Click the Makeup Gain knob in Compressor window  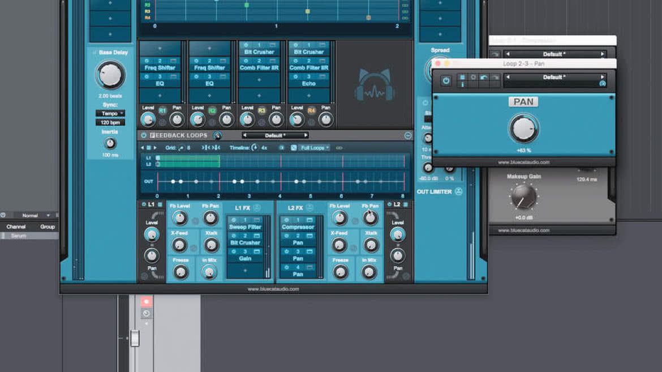click(x=523, y=197)
